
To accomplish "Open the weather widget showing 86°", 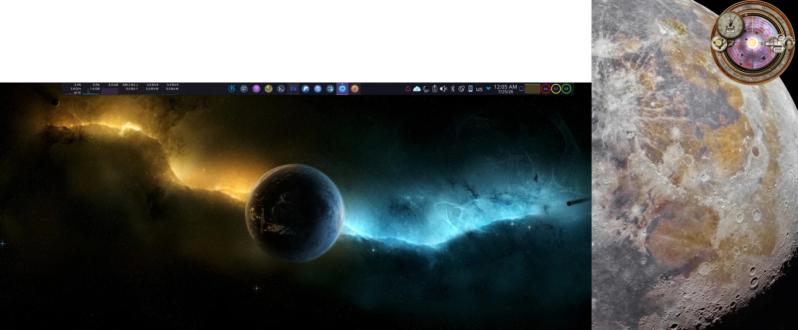I will click(x=426, y=89).
